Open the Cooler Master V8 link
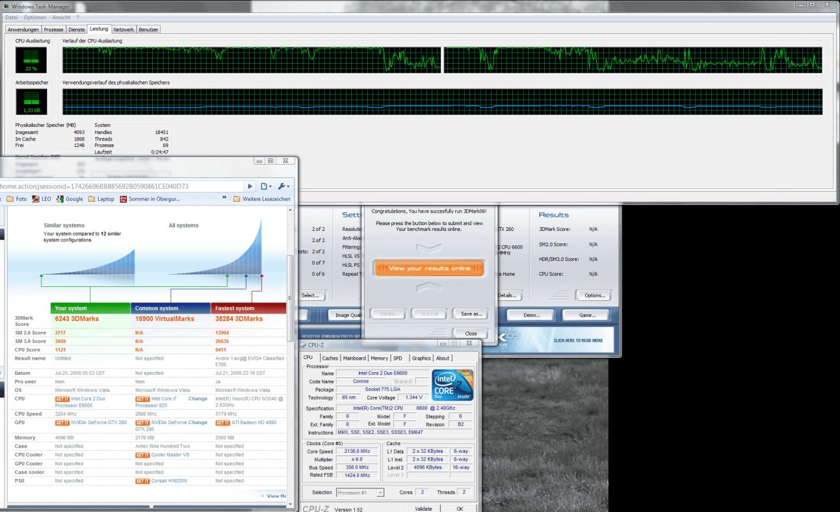 tap(170, 455)
